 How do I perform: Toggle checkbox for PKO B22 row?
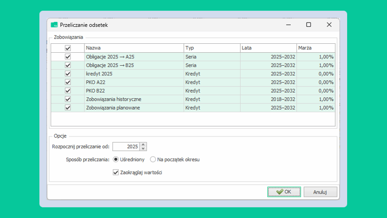[67, 90]
